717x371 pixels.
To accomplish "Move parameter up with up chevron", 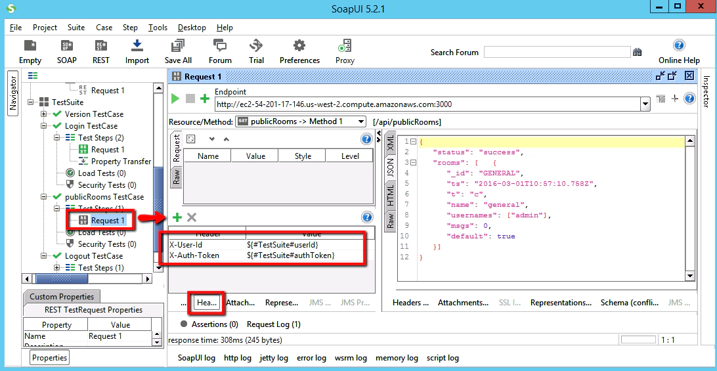I will (x=226, y=139).
